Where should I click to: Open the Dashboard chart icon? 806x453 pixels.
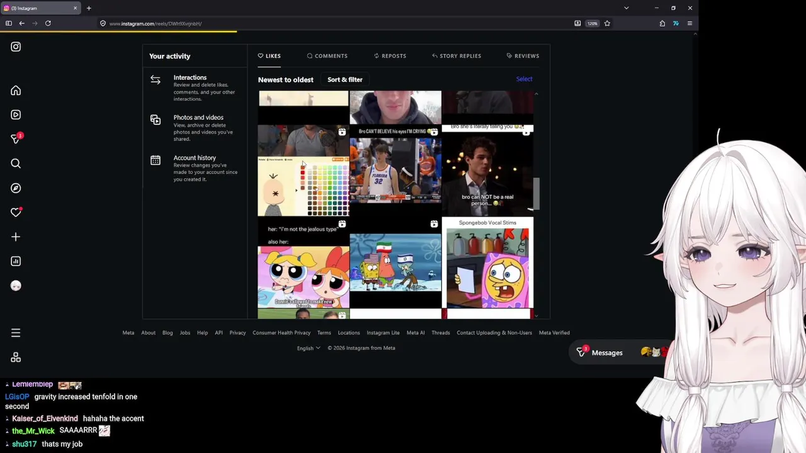16,261
